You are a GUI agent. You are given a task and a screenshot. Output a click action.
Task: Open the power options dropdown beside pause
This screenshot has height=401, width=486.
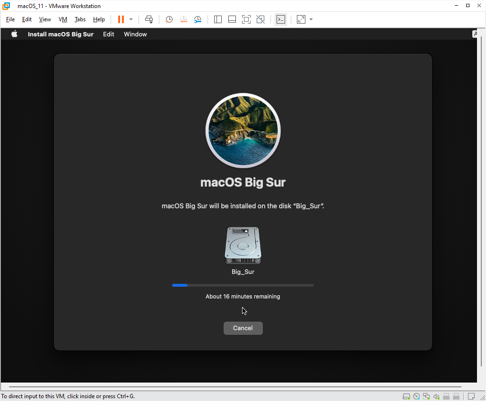pos(131,19)
